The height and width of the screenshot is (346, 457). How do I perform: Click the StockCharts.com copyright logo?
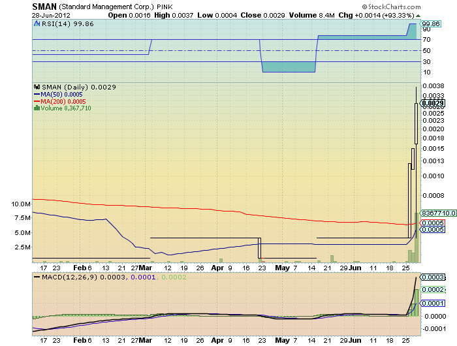[392, 7]
